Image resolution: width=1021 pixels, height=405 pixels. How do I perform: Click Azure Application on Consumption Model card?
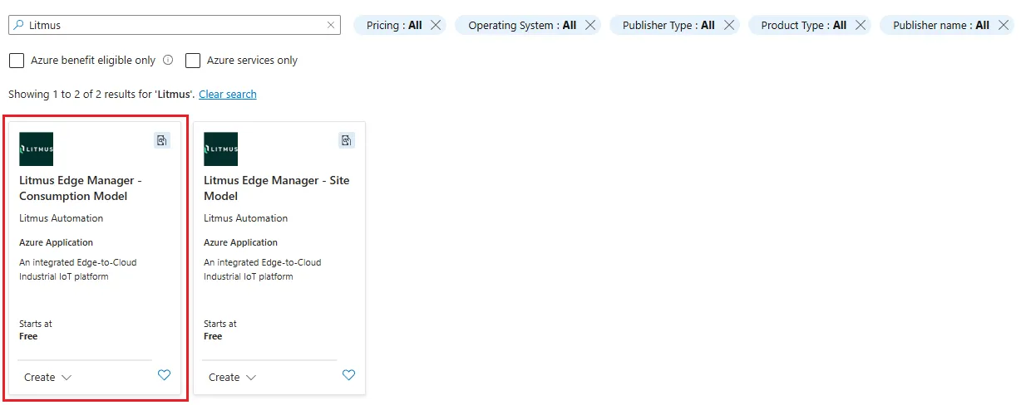(57, 243)
